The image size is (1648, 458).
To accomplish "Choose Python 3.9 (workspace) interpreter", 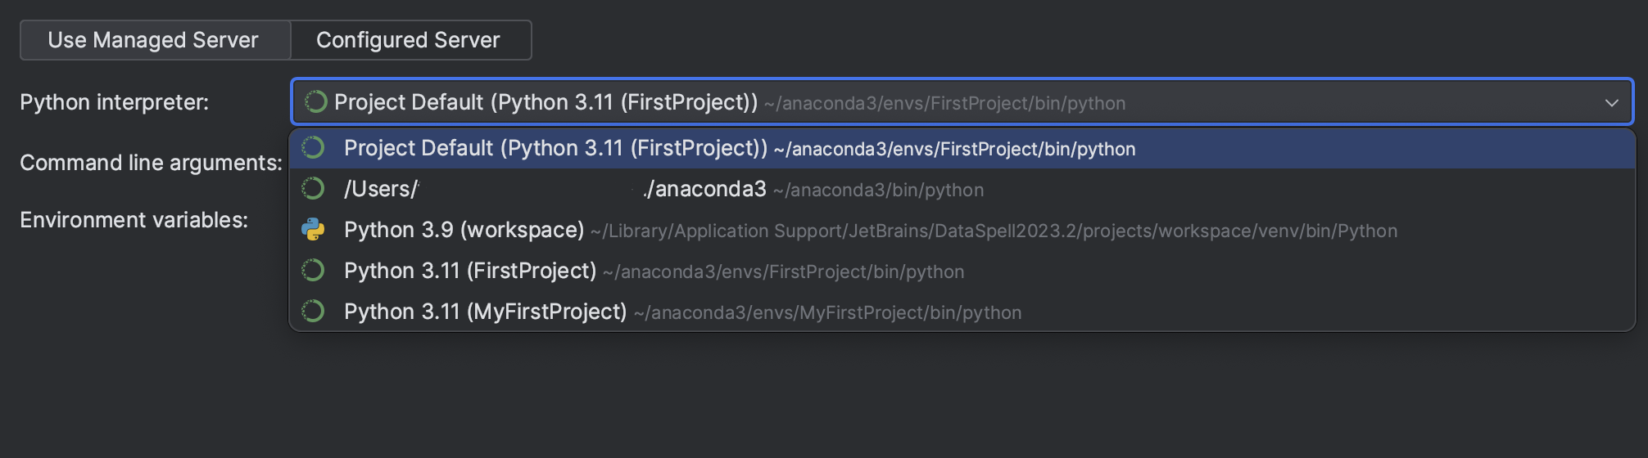I will tap(464, 230).
